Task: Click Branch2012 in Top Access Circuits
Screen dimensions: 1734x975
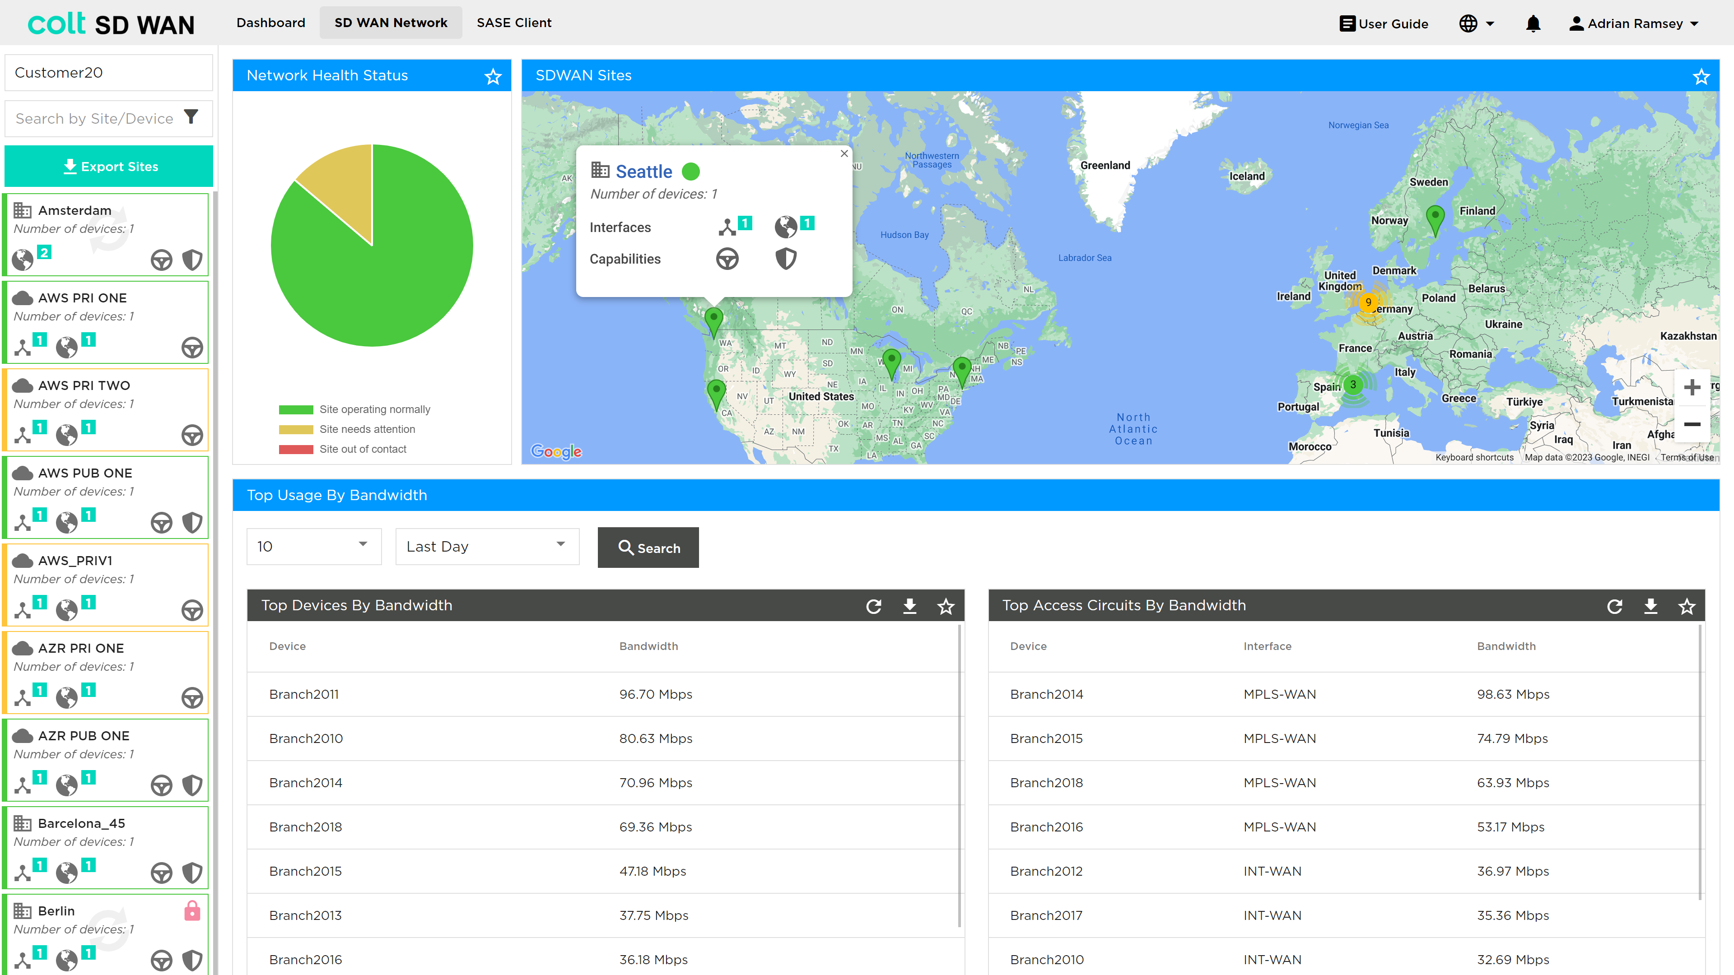Action: click(x=1046, y=871)
